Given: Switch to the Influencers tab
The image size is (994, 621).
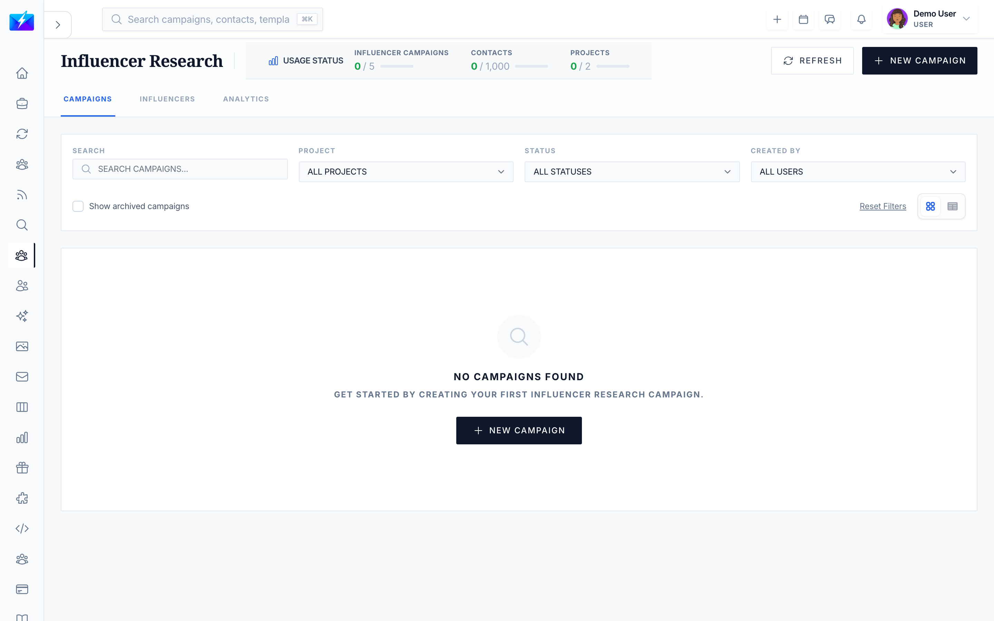Looking at the screenshot, I should click(x=167, y=99).
